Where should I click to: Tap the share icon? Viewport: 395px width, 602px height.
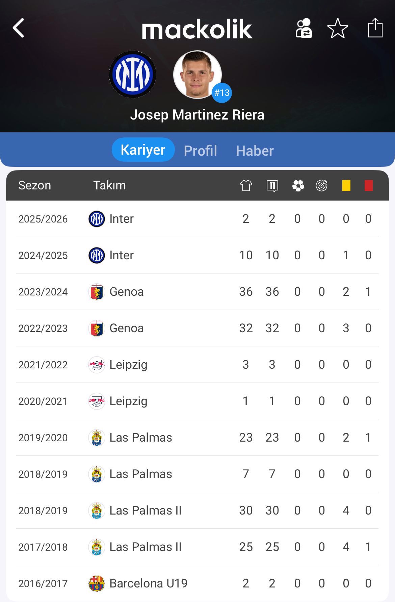point(375,28)
